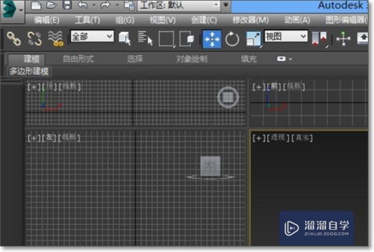Screen dimensions: 374x252
Task: Toggle the ribbon minimize button
Action: [282, 59]
